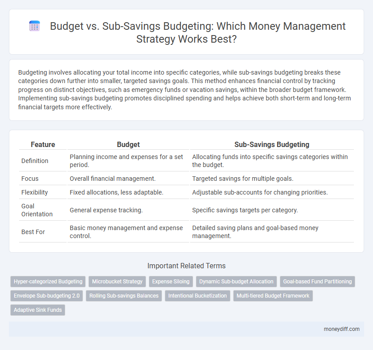Select the "Rolling Sub-savings Balances" tag
Image resolution: width=373 pixels, height=350 pixels.
(123, 295)
